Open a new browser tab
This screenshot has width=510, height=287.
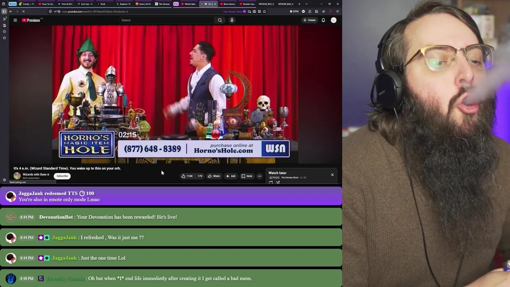click(299, 4)
